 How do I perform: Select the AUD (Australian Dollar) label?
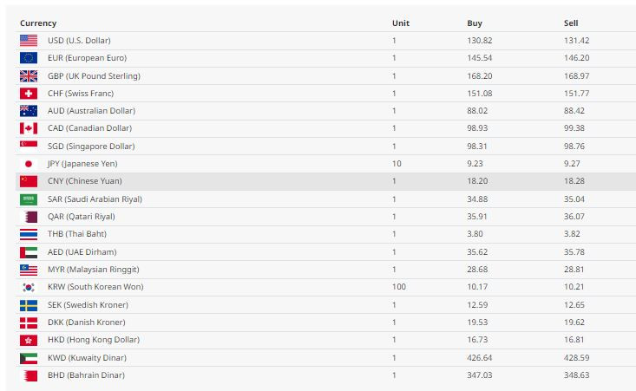[x=91, y=111]
